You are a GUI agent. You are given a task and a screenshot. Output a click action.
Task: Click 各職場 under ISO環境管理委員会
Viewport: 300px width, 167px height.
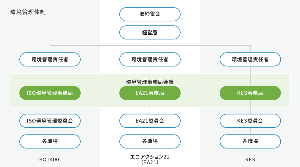[50, 141]
